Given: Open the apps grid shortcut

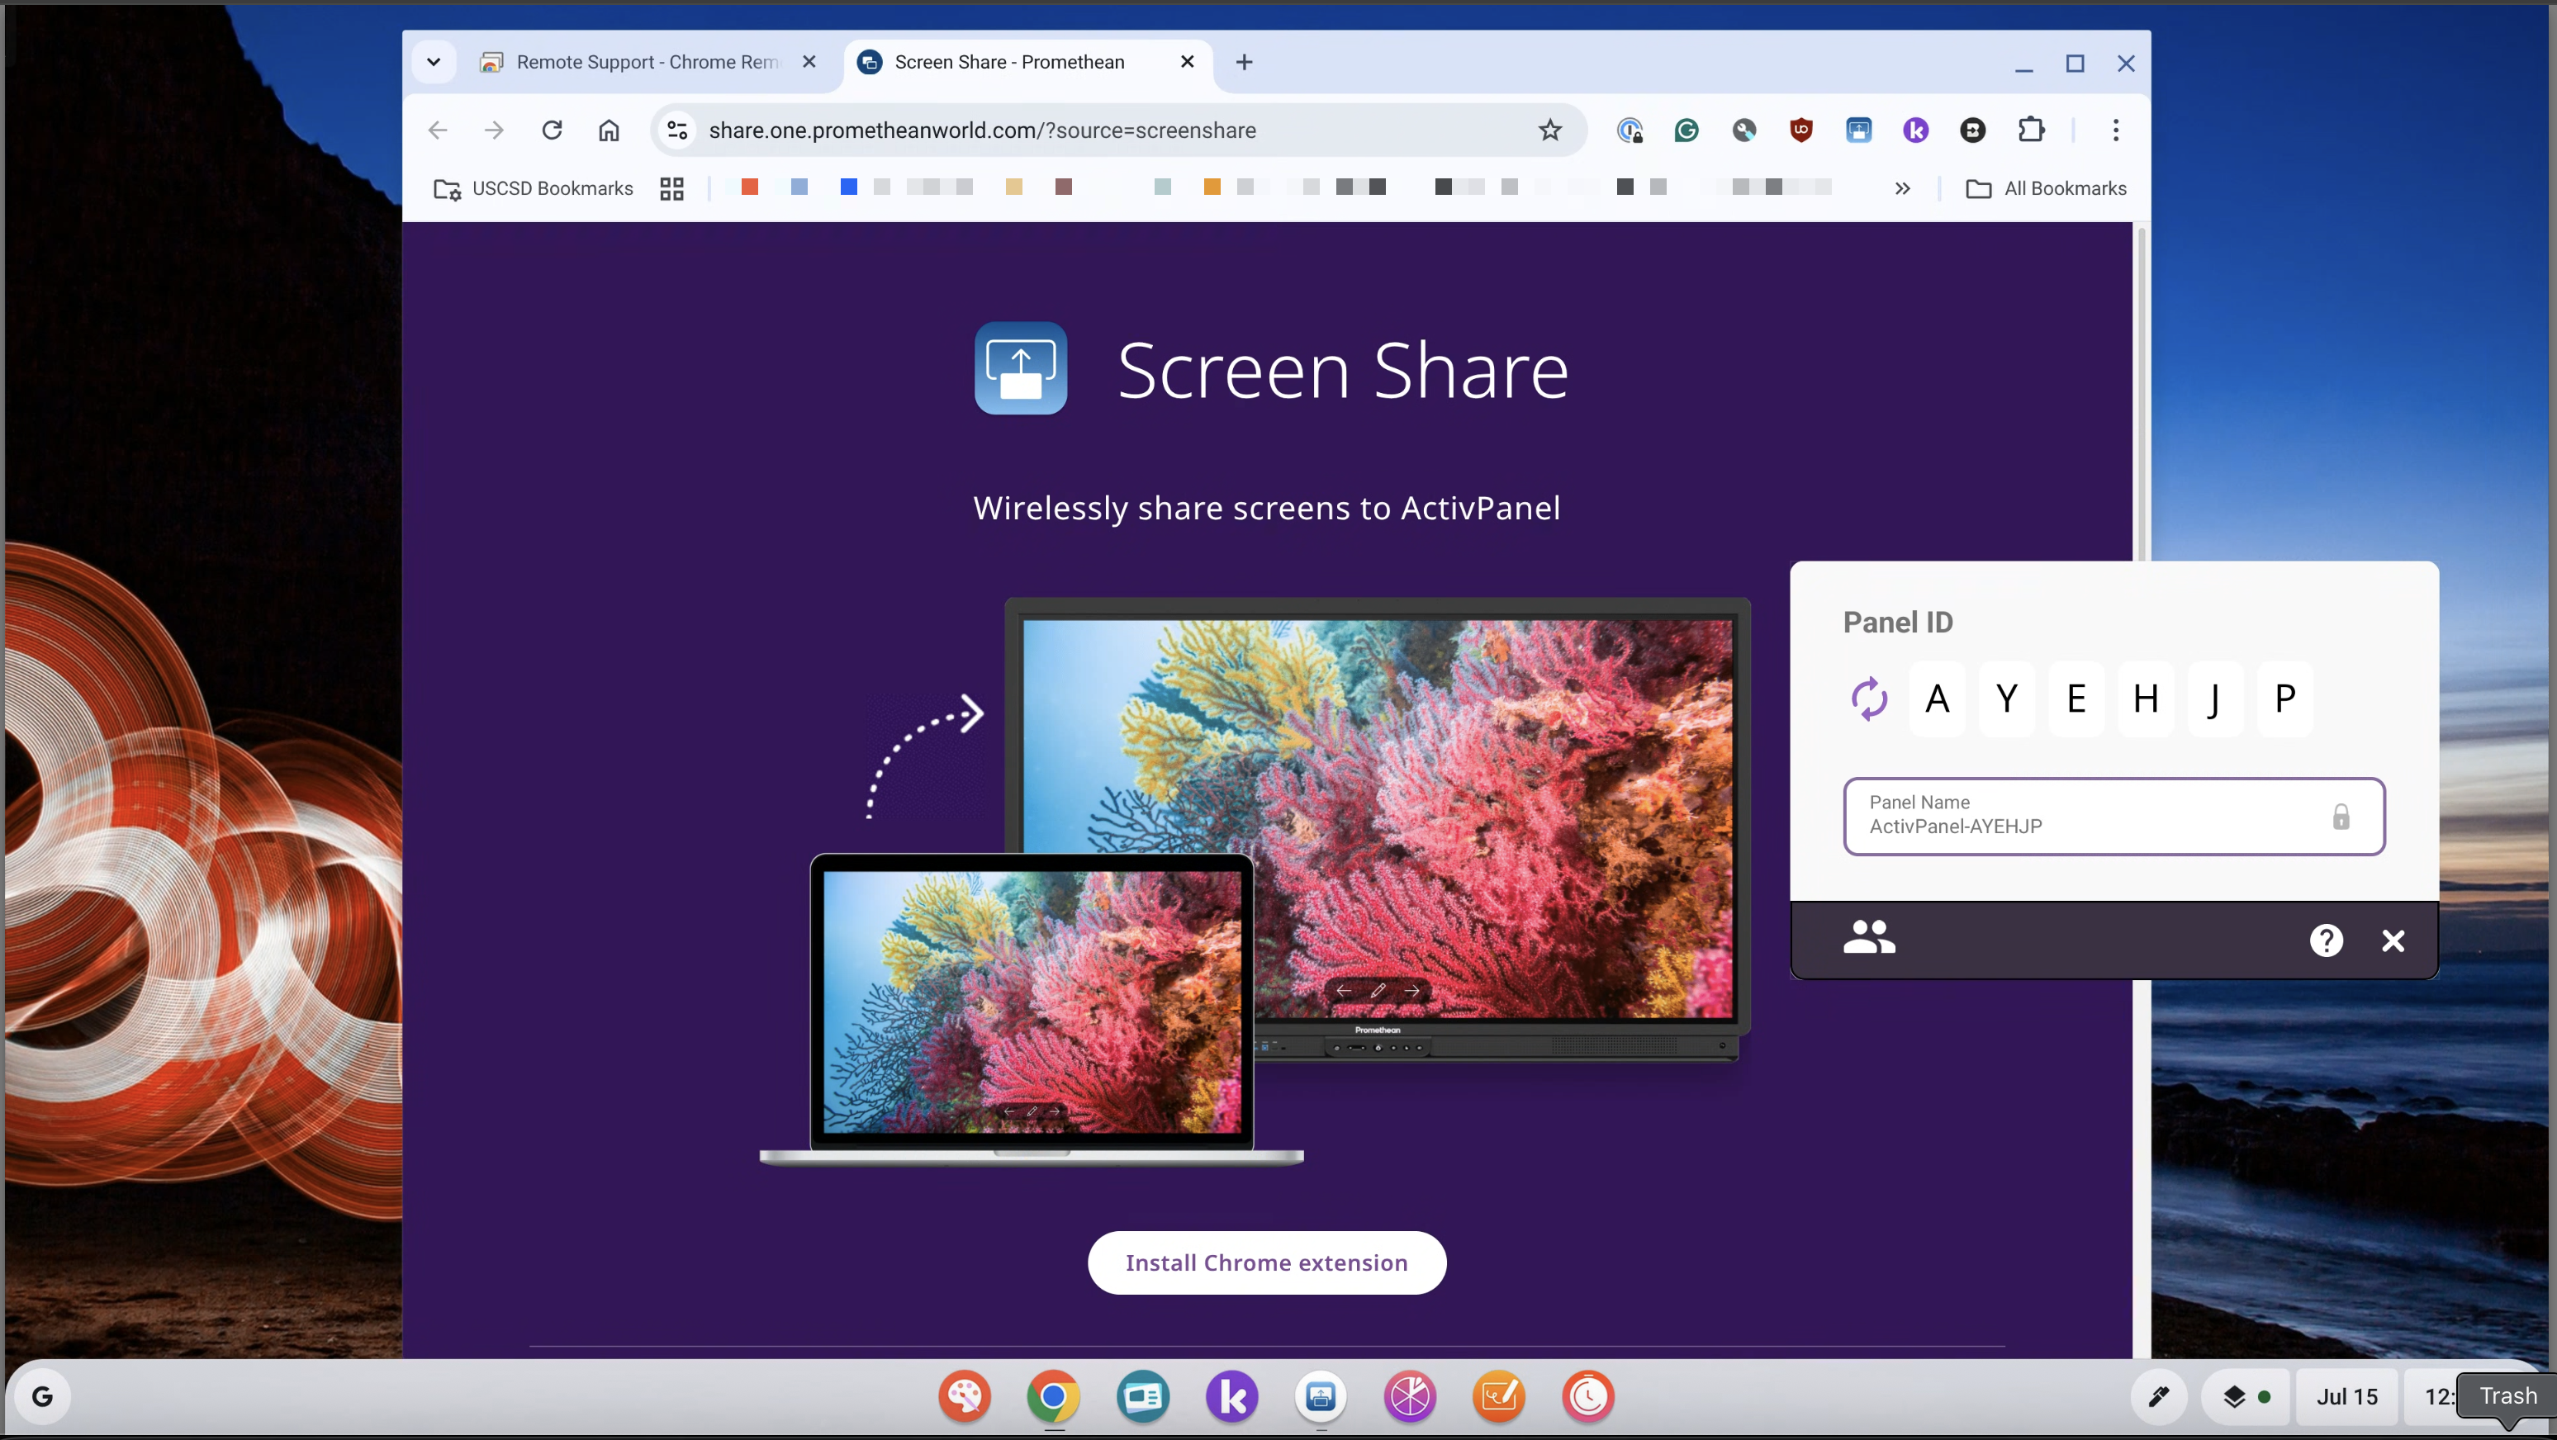Looking at the screenshot, I should pyautogui.click(x=672, y=187).
